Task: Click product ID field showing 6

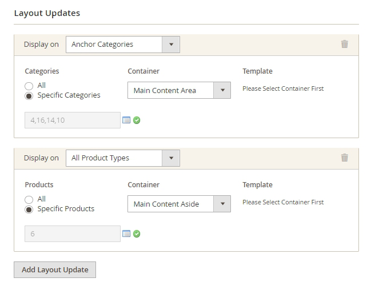Action: [x=73, y=233]
